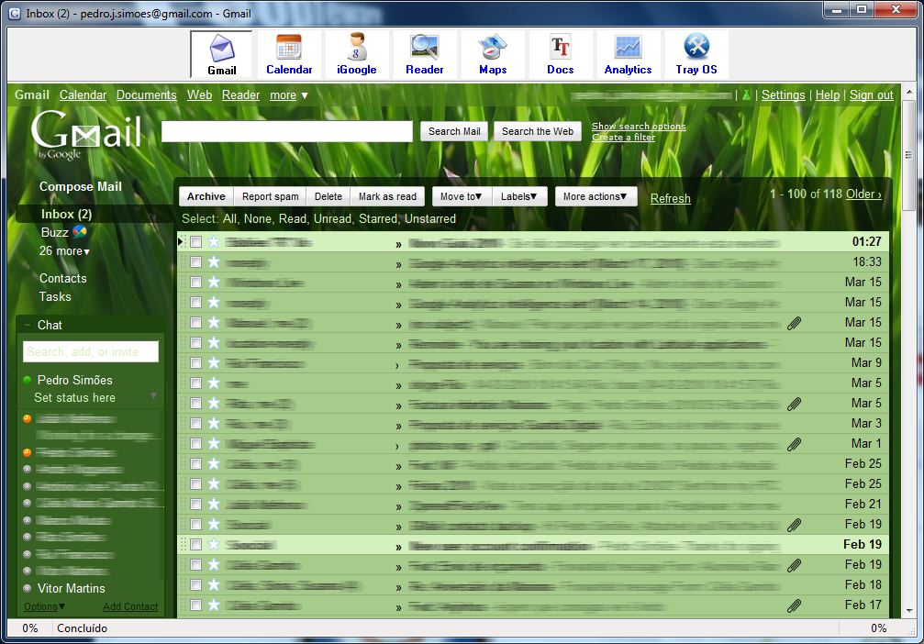Open the Older messages link
The height and width of the screenshot is (644, 924).
[863, 194]
